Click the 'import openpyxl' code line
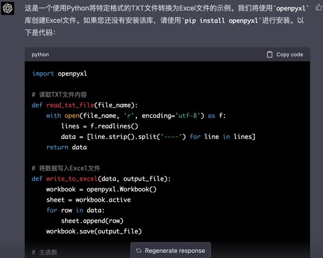Image resolution: width=323 pixels, height=258 pixels. click(x=60, y=74)
